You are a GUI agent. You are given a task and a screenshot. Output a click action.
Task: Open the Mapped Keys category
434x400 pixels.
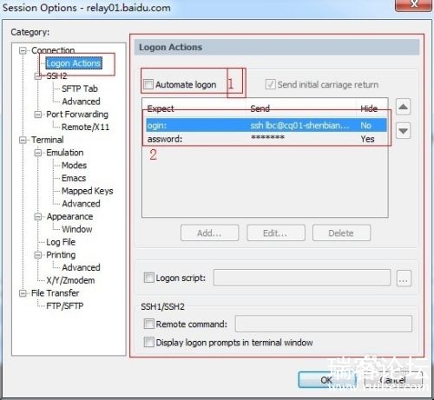click(88, 191)
